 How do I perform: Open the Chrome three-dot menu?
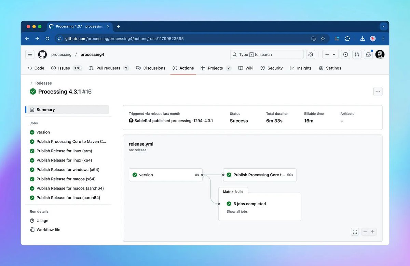tap(383, 39)
